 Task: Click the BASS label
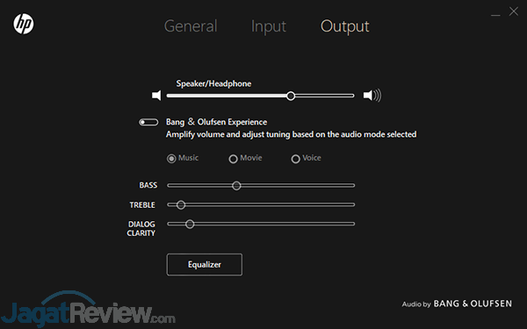click(x=148, y=185)
